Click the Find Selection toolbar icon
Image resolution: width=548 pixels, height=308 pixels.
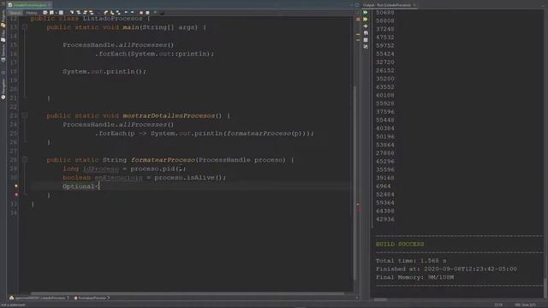pos(72,13)
